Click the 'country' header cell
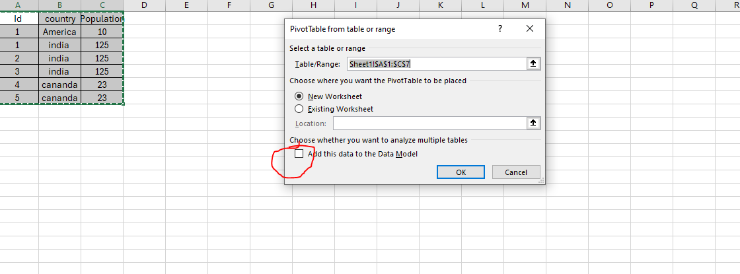The width and height of the screenshot is (740, 274). pyautogui.click(x=60, y=19)
